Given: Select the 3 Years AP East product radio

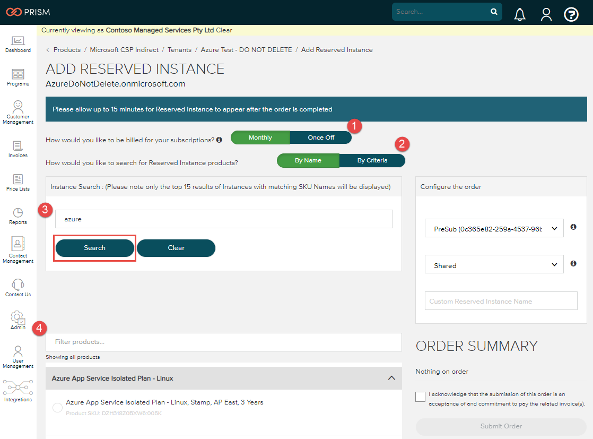Looking at the screenshot, I should (x=58, y=407).
